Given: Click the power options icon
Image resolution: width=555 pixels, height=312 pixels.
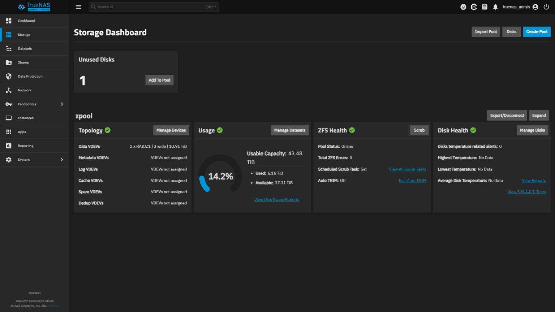Looking at the screenshot, I should (x=546, y=6).
